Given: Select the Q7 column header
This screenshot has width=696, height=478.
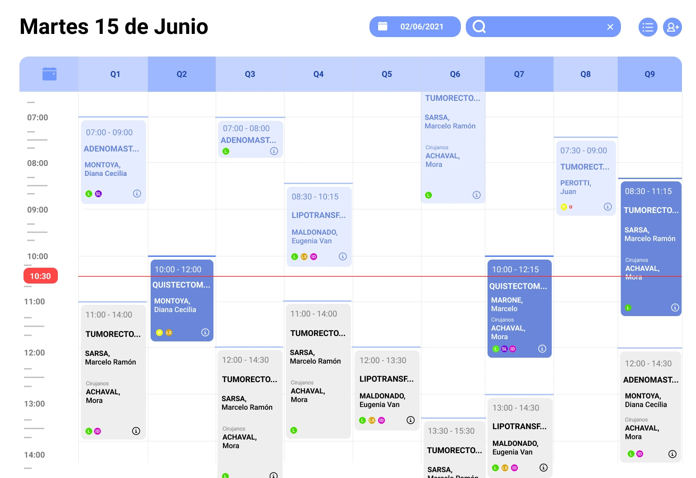Looking at the screenshot, I should click(x=519, y=74).
